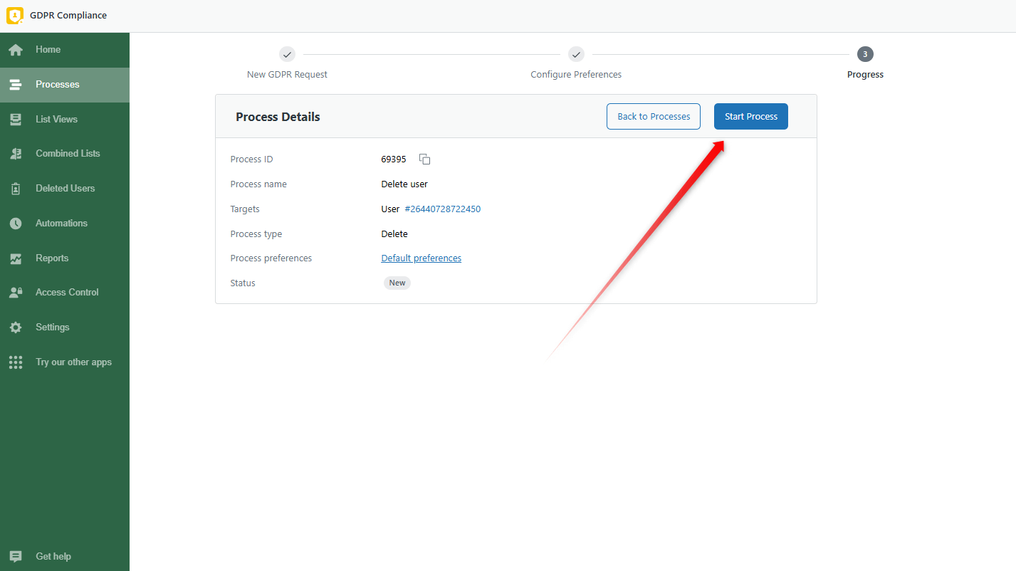This screenshot has height=571, width=1016.
Task: Click the Get help chat icon
Action: pos(16,557)
